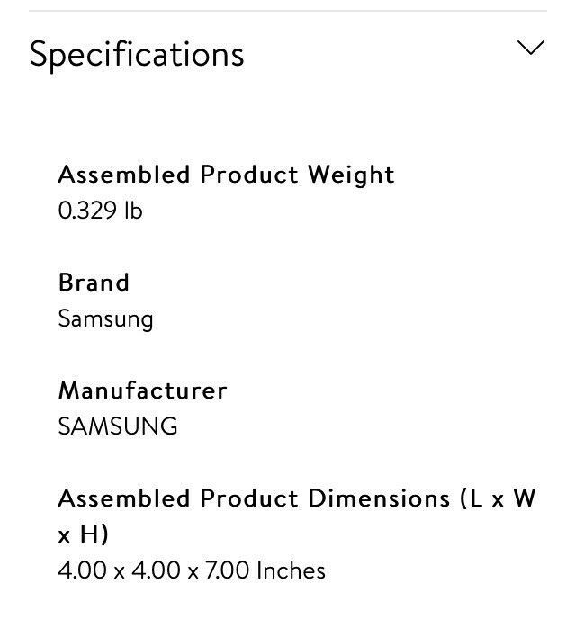The image size is (576, 637).
Task: Click the word Dimensions in the label
Action: point(379,498)
